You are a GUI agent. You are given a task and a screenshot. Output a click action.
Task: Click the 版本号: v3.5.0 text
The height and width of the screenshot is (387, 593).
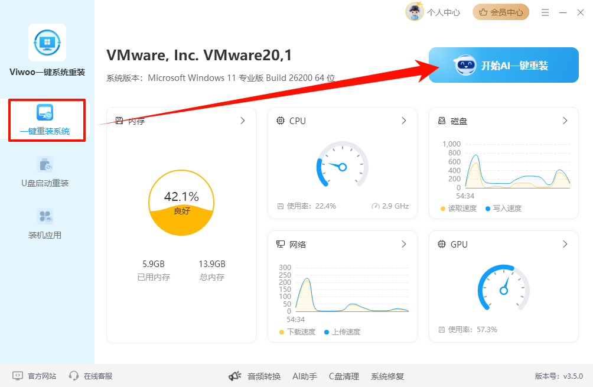(x=559, y=376)
